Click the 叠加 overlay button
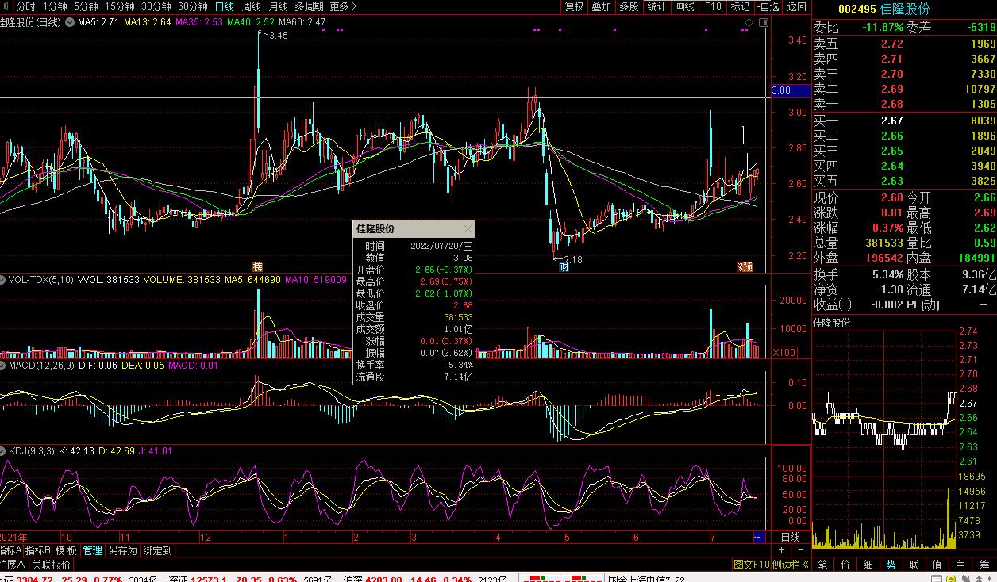Viewport: 997px width, 582px height. (x=602, y=6)
